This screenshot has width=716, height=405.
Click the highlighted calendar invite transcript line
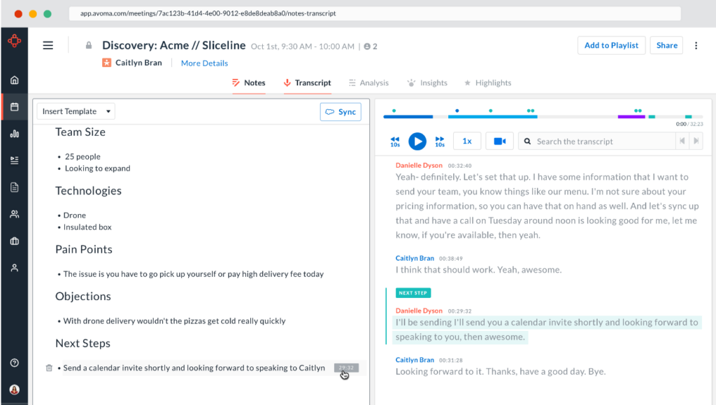pyautogui.click(x=547, y=329)
